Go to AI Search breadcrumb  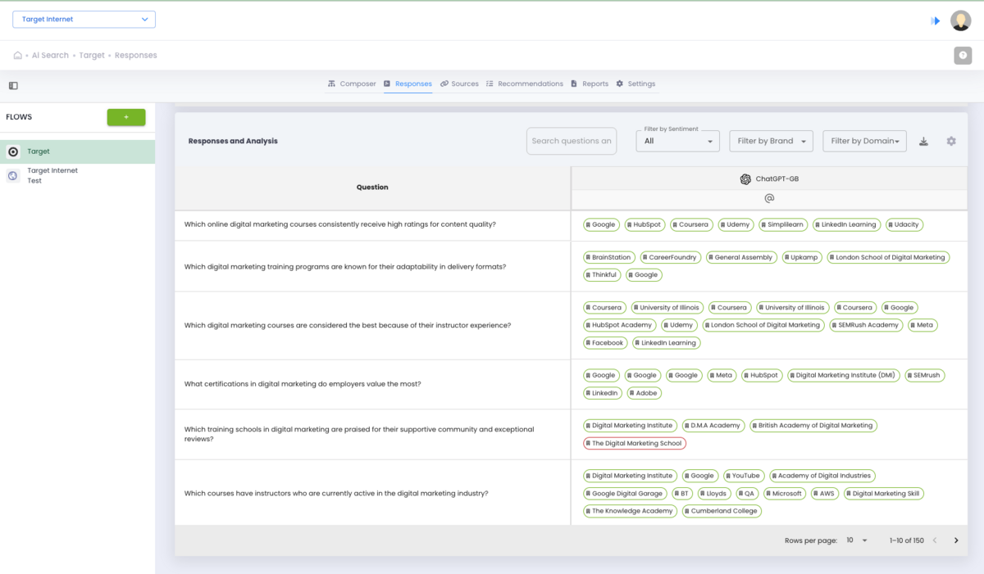50,56
